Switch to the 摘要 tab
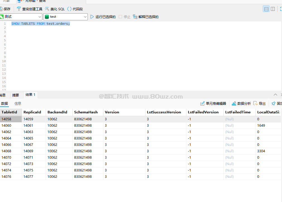Viewport: 282px width, 202px height. (16, 95)
